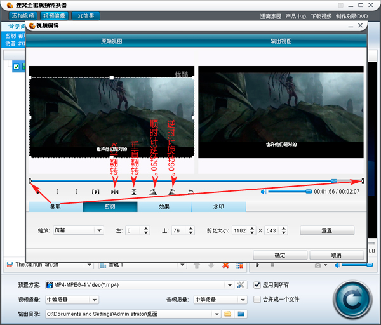Browse output folder with yellow folder icon
Viewport: 381px width, 325px height.
(227, 314)
